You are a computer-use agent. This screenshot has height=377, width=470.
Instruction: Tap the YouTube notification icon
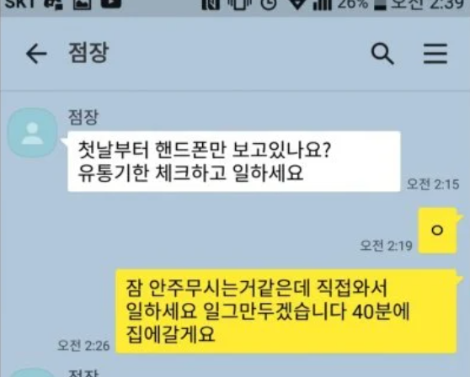[x=111, y=3]
